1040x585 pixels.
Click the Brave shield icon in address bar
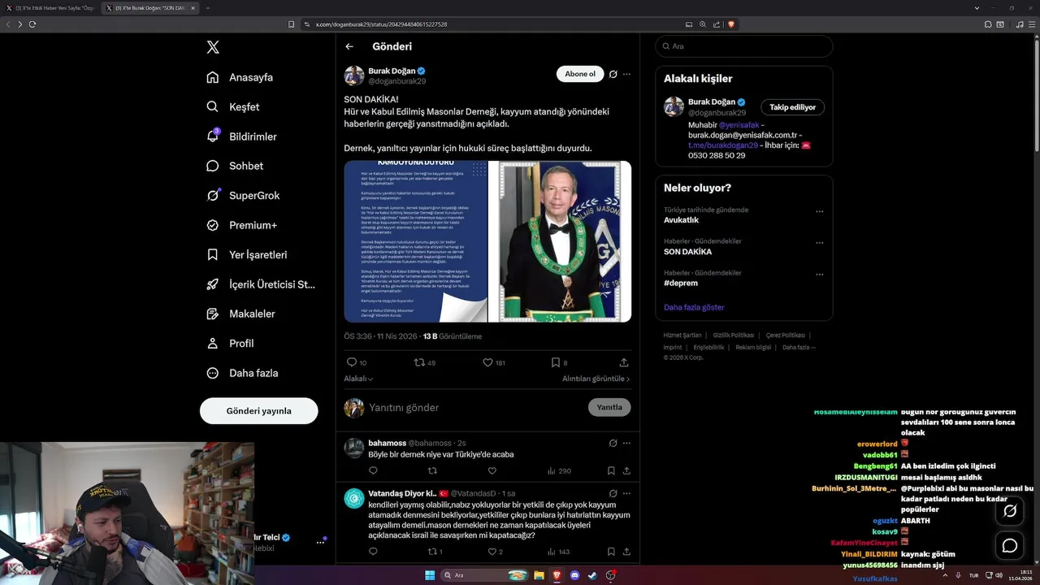(x=731, y=24)
